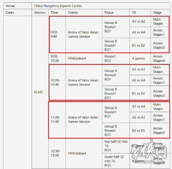Select "Annex Stages2" in the B2 vs B3 row
This screenshot has height=169, width=172.
(160, 131)
